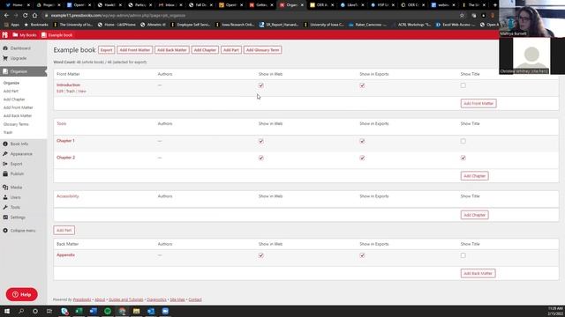Screen dimensions: 565x317
Task: Click Edit under Introduction
Action: pyautogui.click(x=59, y=92)
